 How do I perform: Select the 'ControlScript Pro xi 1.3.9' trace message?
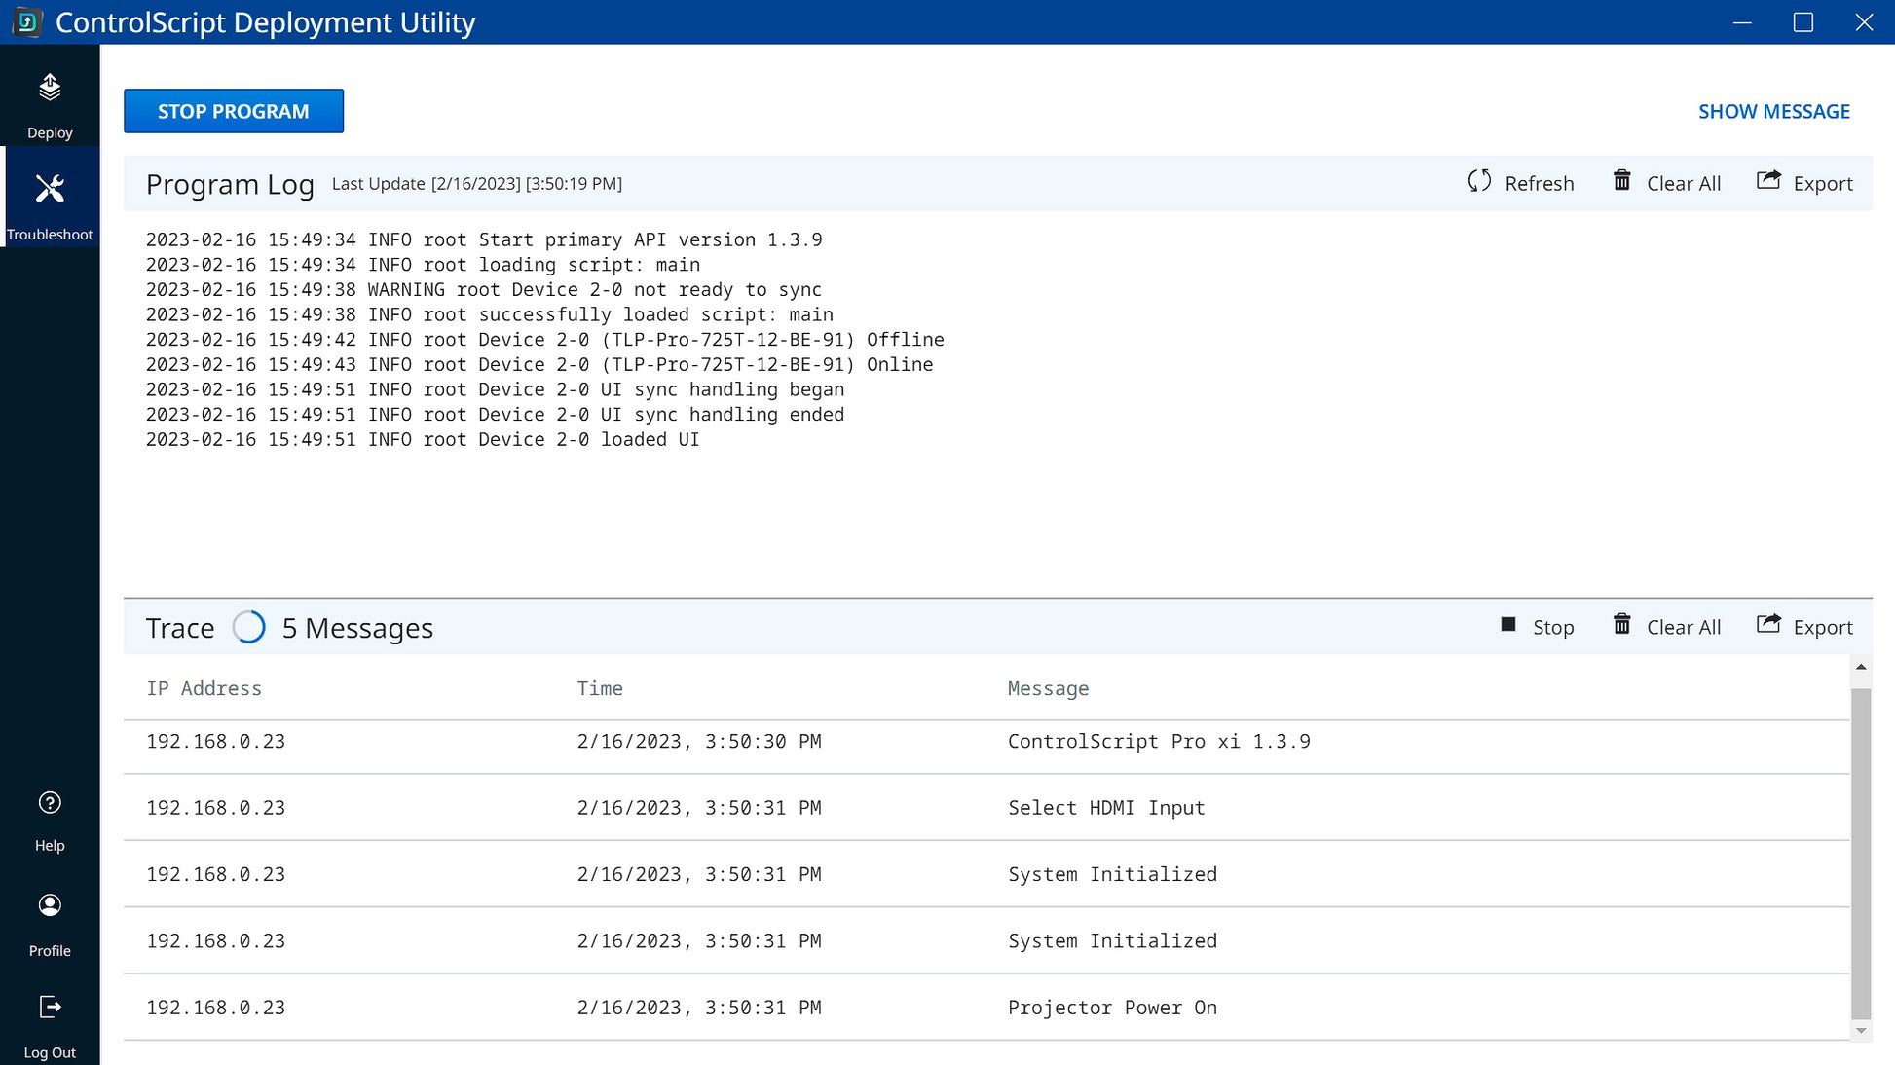1159,742
